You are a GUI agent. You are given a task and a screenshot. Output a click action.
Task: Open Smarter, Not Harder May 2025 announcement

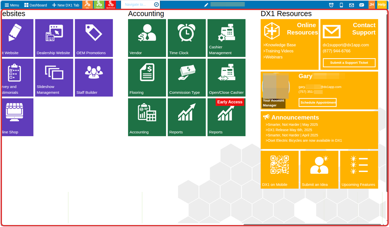tap(292, 124)
